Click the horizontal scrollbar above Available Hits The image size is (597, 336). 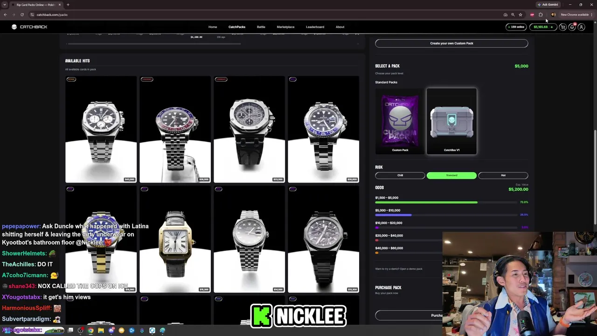click(x=154, y=44)
